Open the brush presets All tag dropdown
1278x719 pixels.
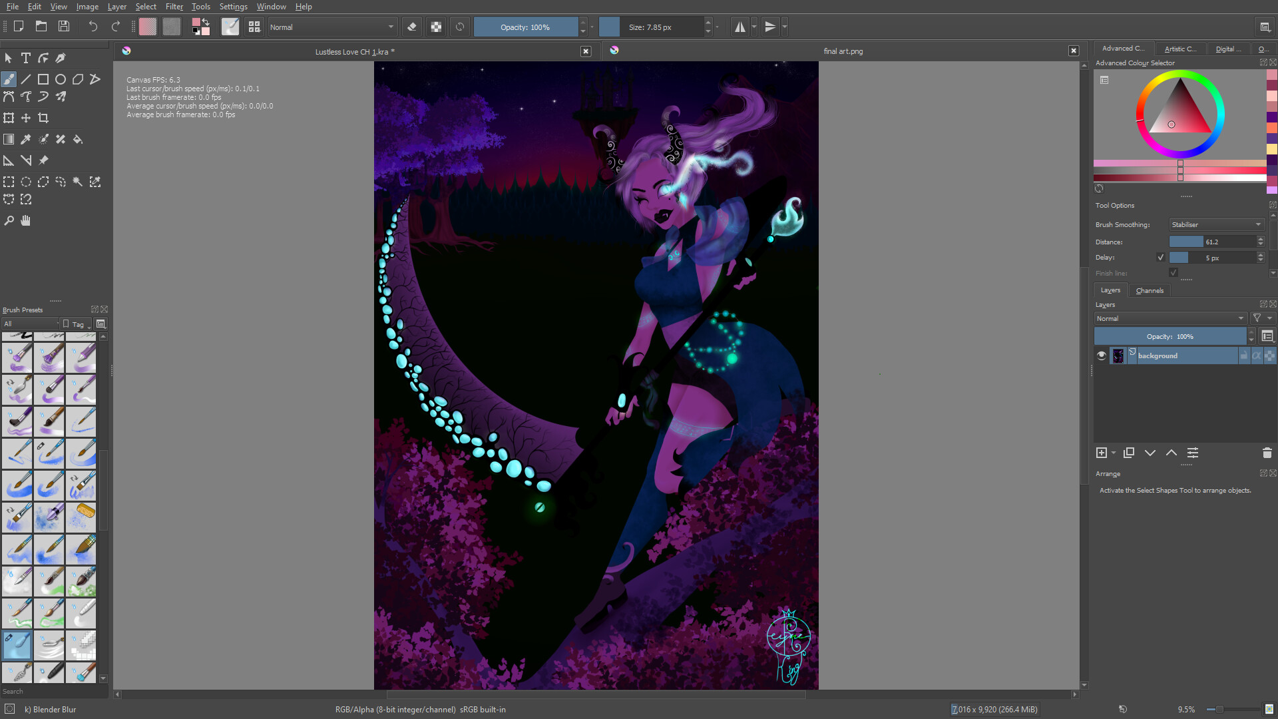[31, 324]
